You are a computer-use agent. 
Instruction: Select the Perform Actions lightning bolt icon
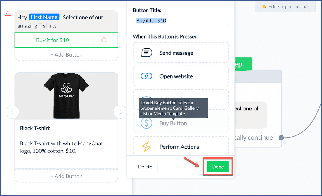(147, 146)
